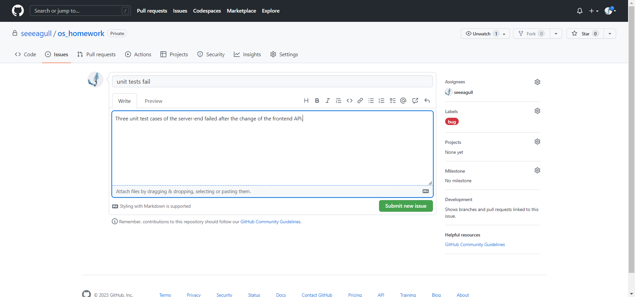This screenshot has width=635, height=297.
Task: Open the repository Security tab
Action: pos(211,54)
